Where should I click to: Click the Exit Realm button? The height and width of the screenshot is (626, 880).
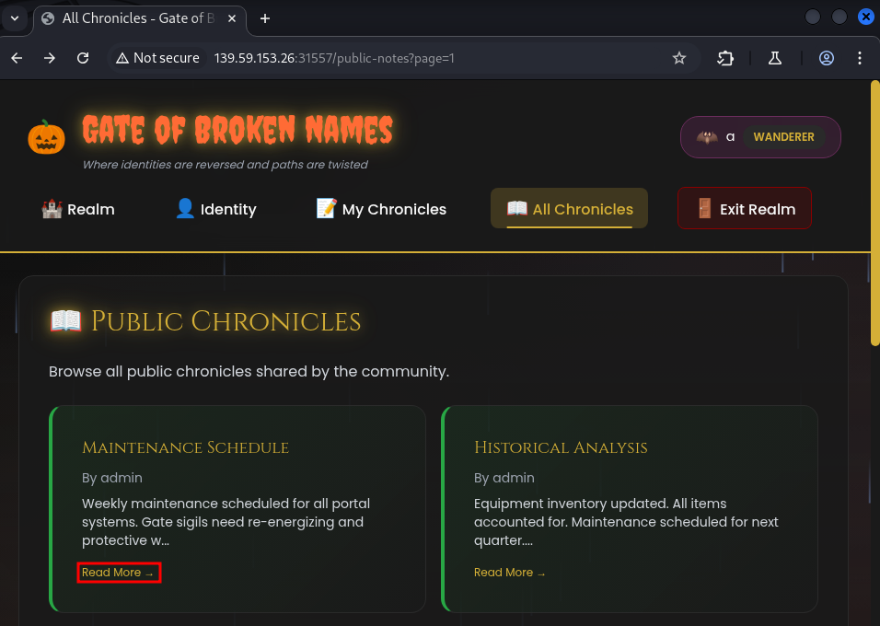click(744, 209)
